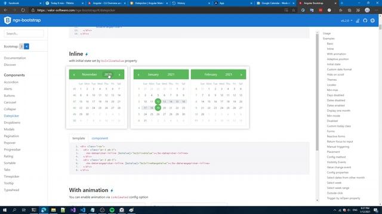Open the November month selector

(90, 74)
